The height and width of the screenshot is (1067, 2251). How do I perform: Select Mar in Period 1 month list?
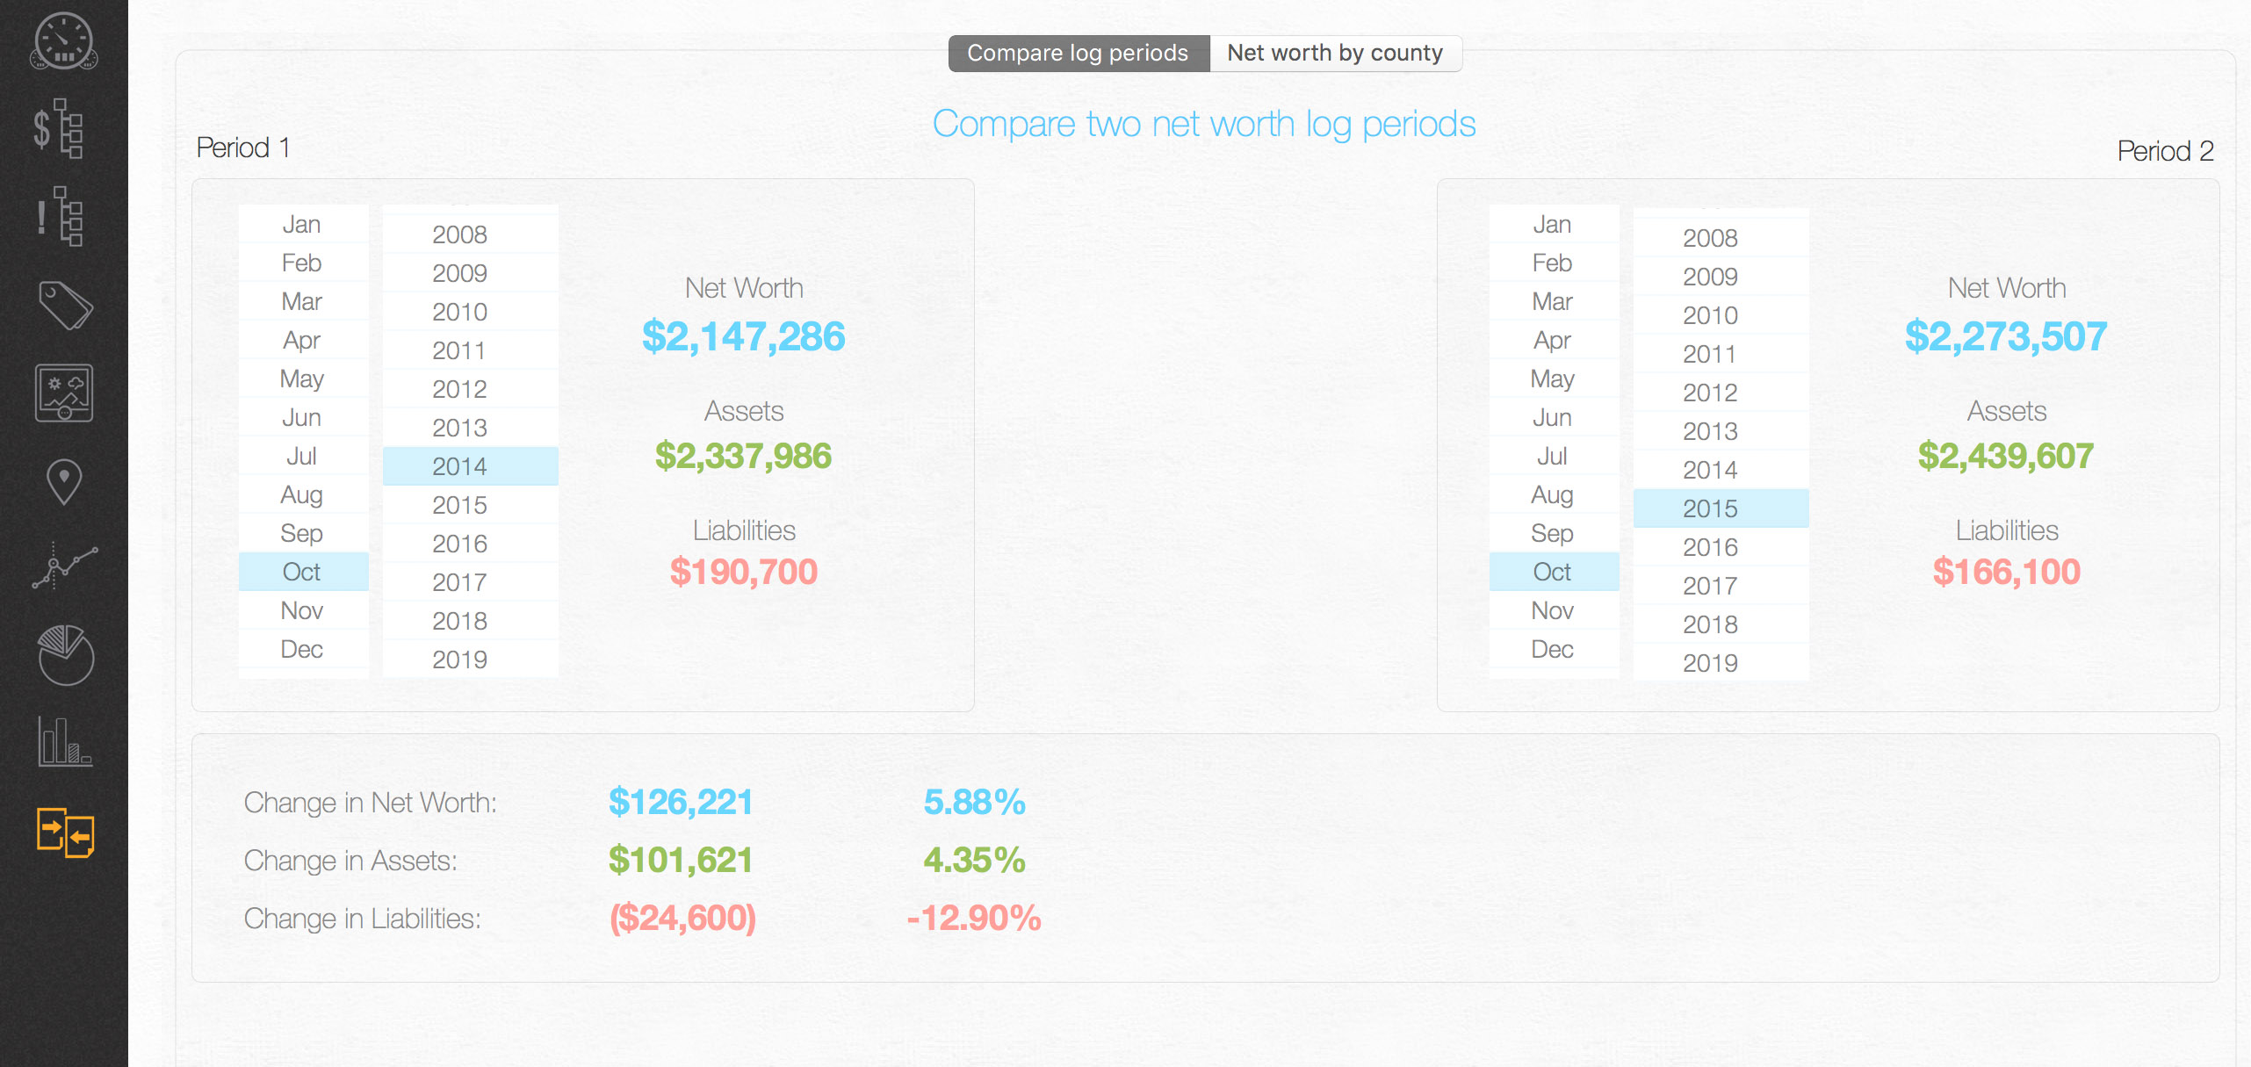click(303, 301)
